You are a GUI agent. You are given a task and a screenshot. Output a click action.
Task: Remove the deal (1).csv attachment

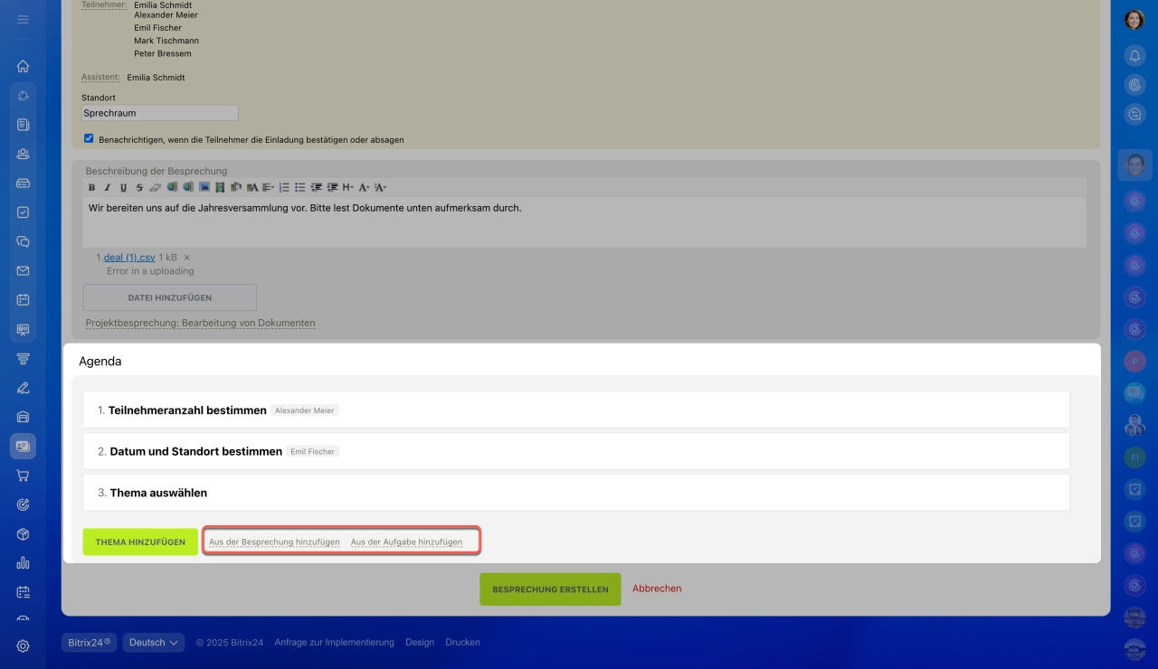187,258
